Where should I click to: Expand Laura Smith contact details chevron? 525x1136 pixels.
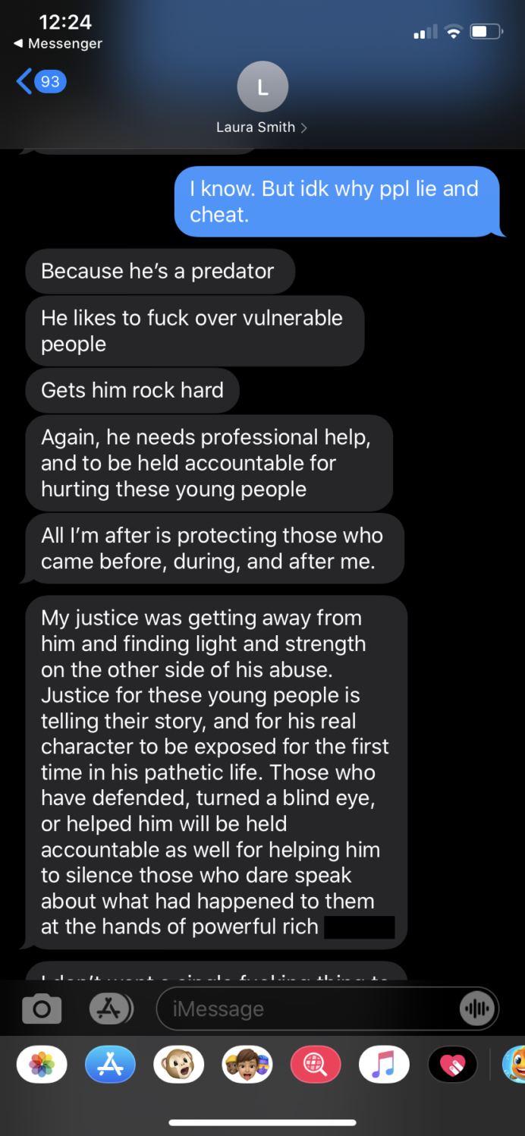(x=303, y=127)
